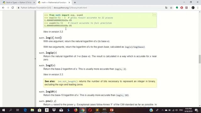Open Dropbox from the taskbar

54,110
